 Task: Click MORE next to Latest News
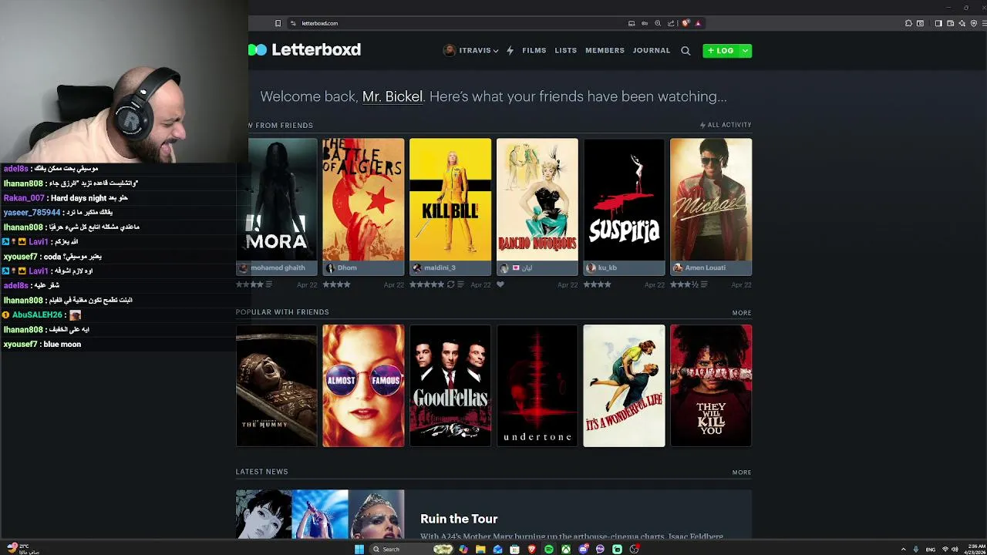pyautogui.click(x=742, y=473)
